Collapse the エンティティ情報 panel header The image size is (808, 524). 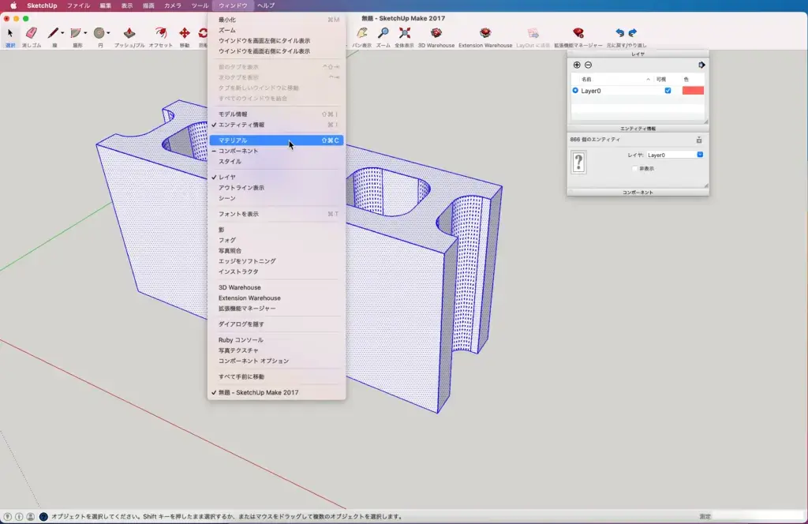click(x=638, y=129)
